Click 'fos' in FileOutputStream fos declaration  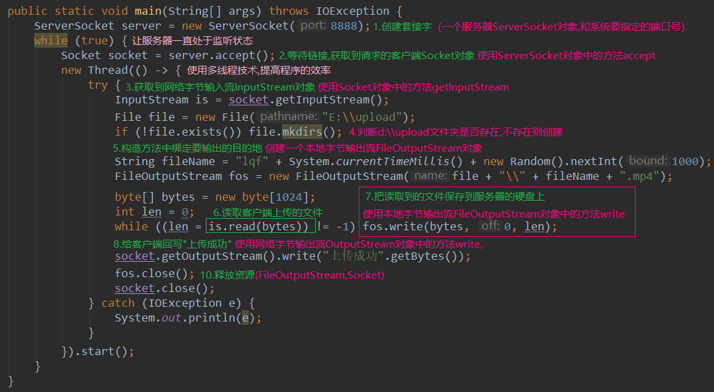point(239,176)
